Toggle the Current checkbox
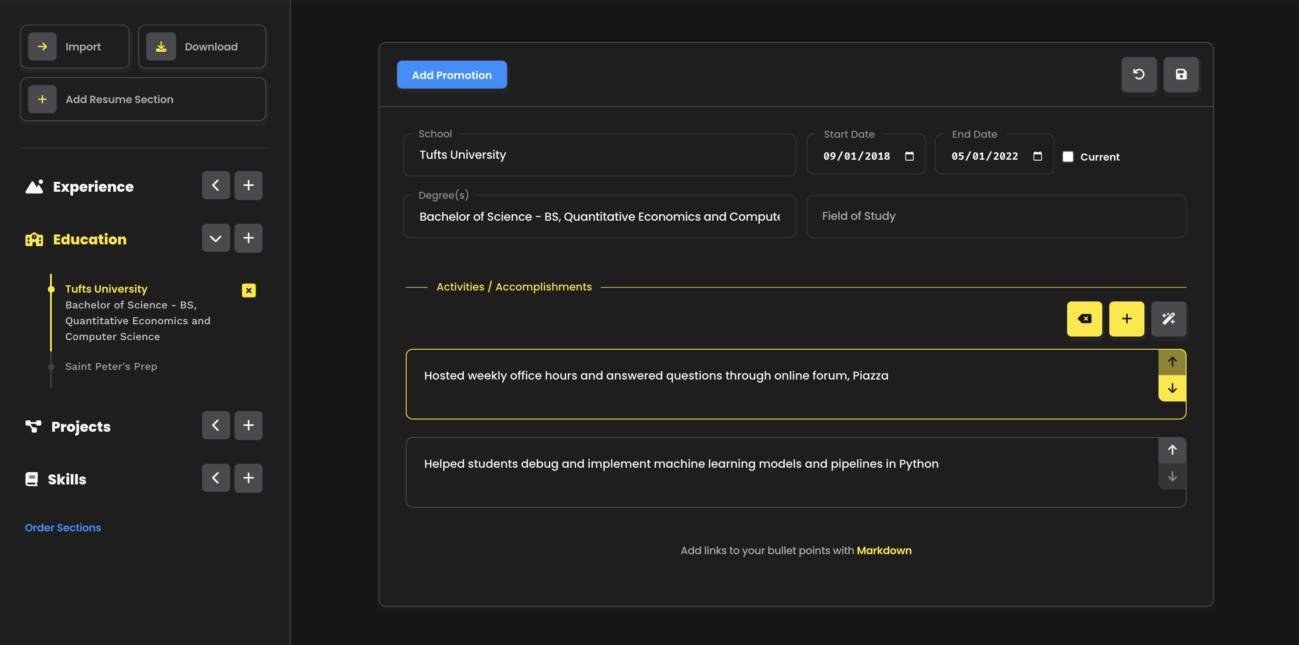1299x645 pixels. (x=1068, y=157)
